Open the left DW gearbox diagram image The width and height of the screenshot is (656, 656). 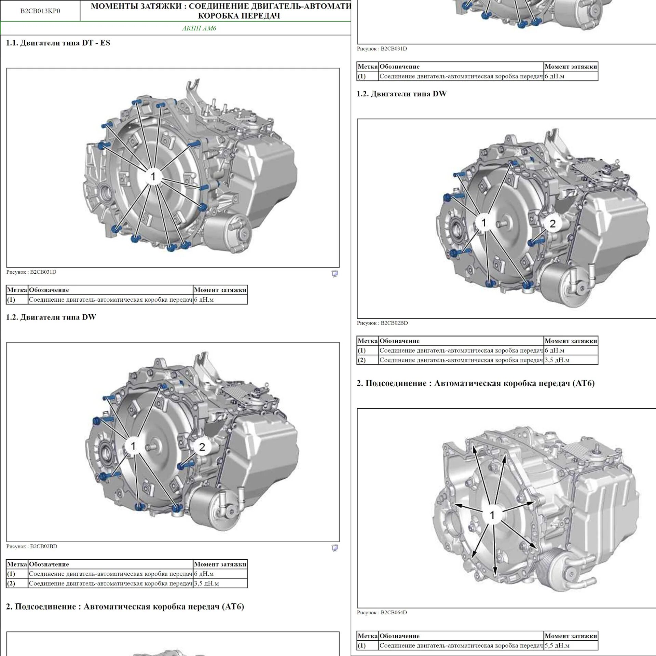pos(173,442)
